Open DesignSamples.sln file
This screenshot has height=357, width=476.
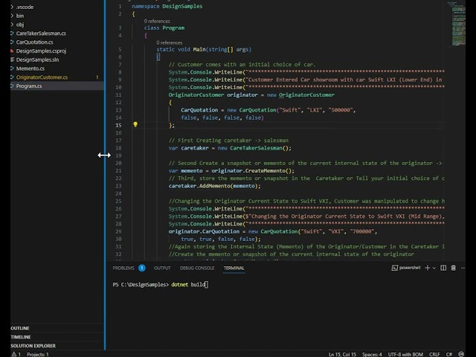coord(57,59)
